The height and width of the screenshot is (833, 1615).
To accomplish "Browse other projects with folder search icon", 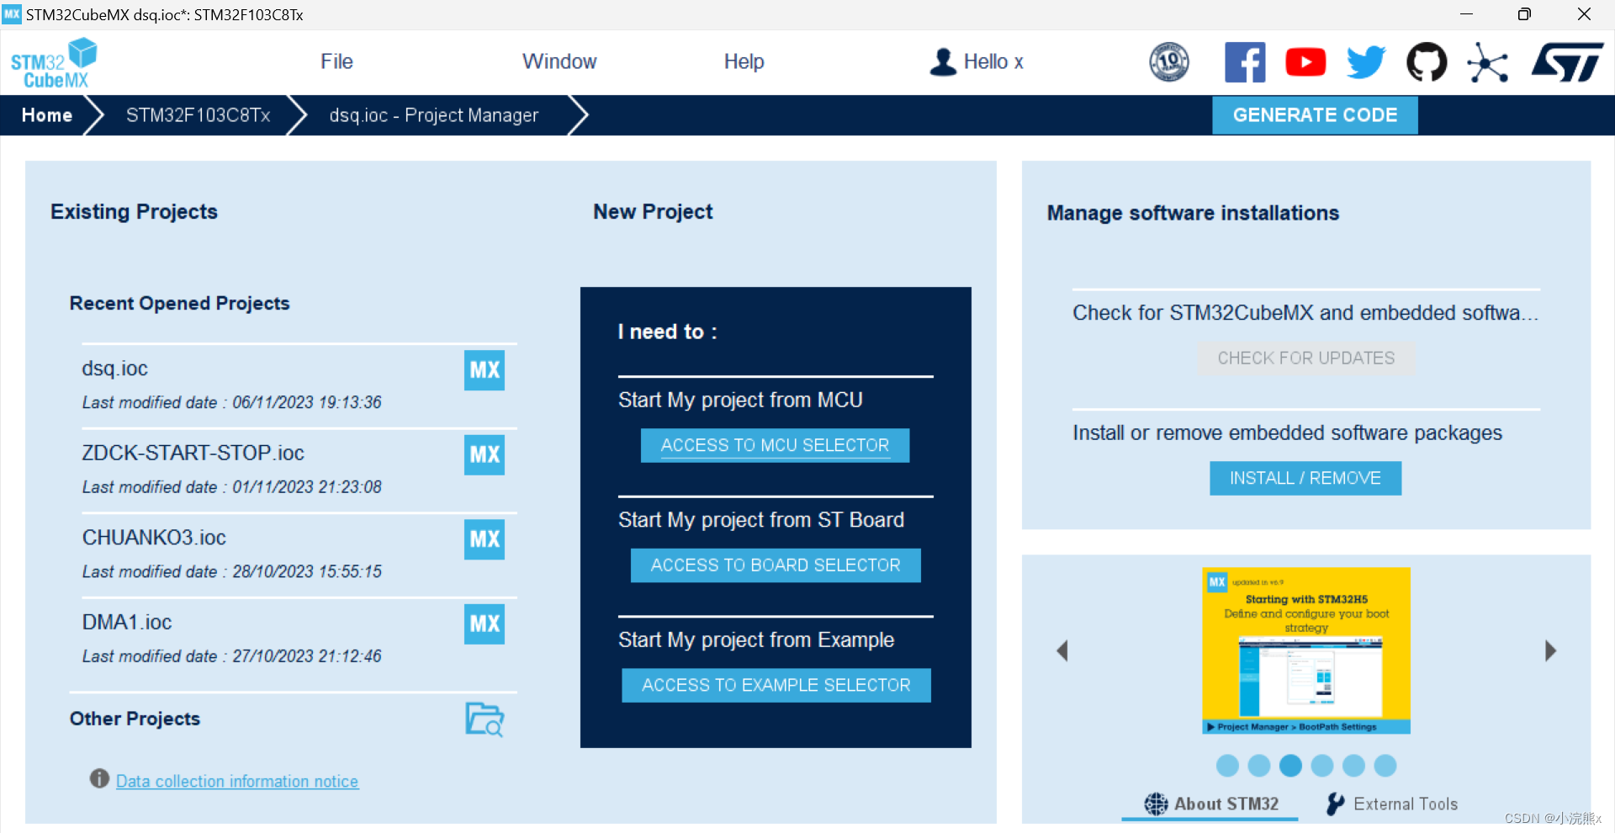I will pos(484,719).
